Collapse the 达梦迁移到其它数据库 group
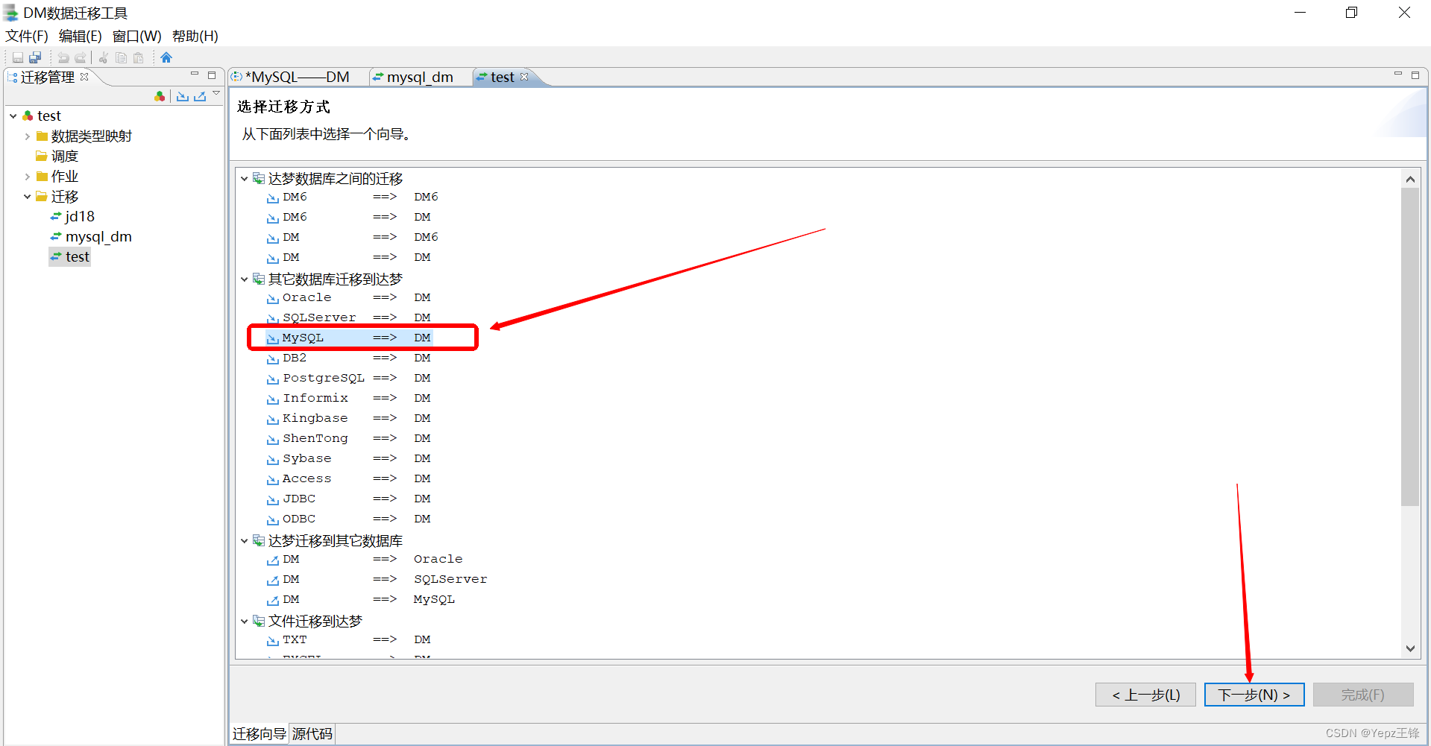The height and width of the screenshot is (746, 1431). coord(244,541)
